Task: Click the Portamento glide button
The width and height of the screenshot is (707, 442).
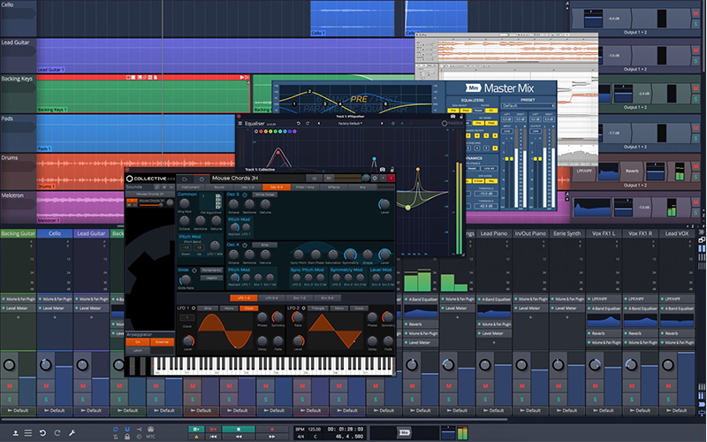Action: pyautogui.click(x=211, y=271)
